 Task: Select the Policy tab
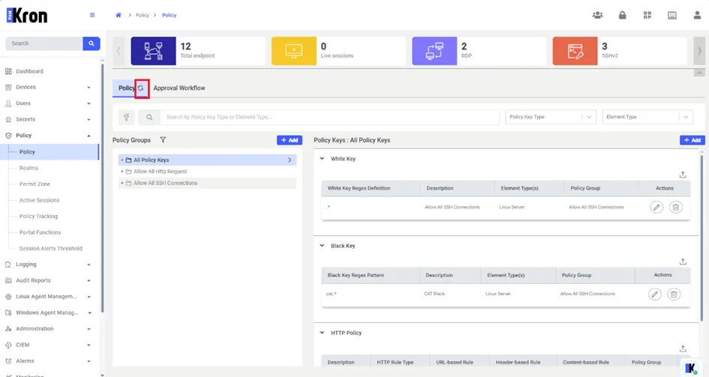coord(127,88)
